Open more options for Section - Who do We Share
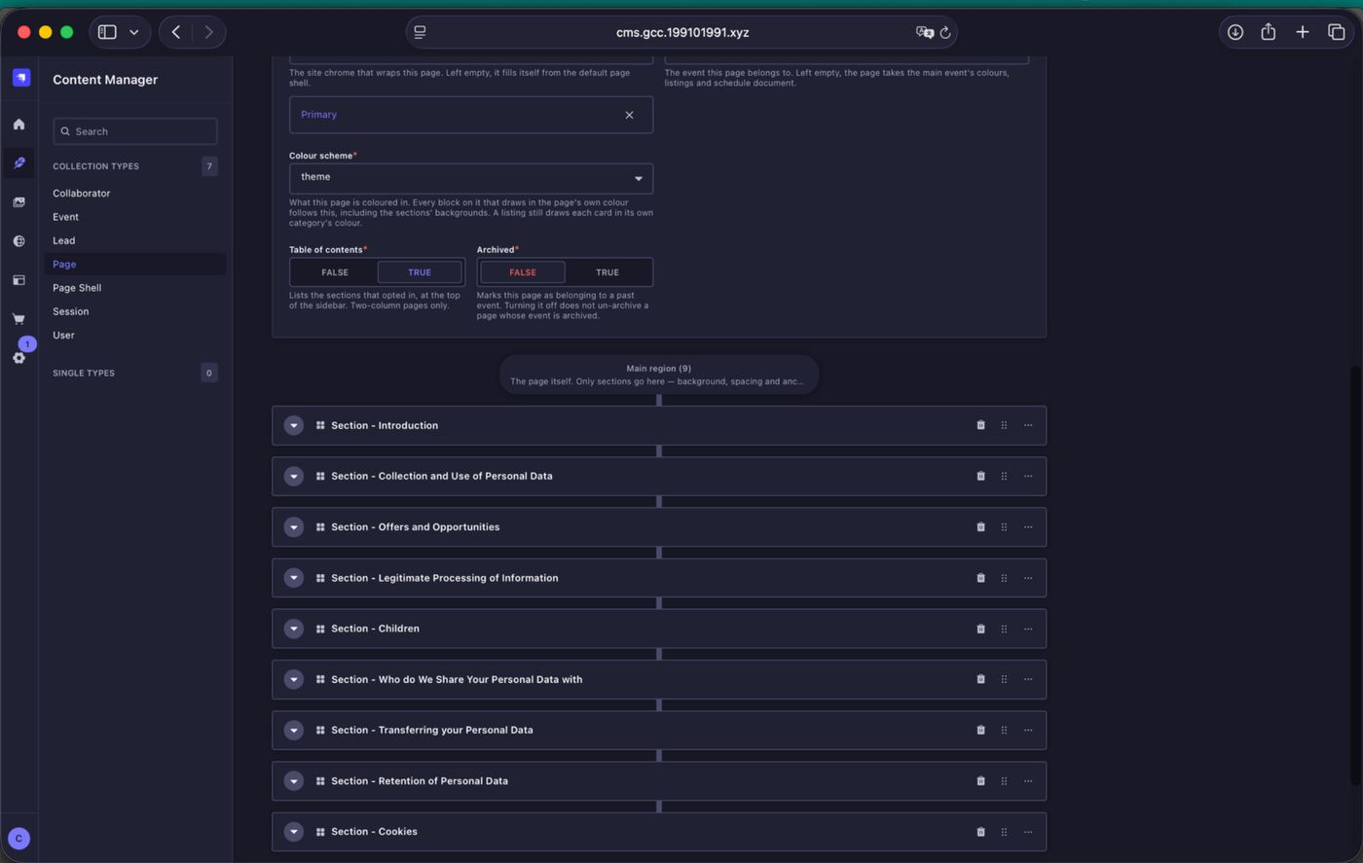 tap(1028, 679)
